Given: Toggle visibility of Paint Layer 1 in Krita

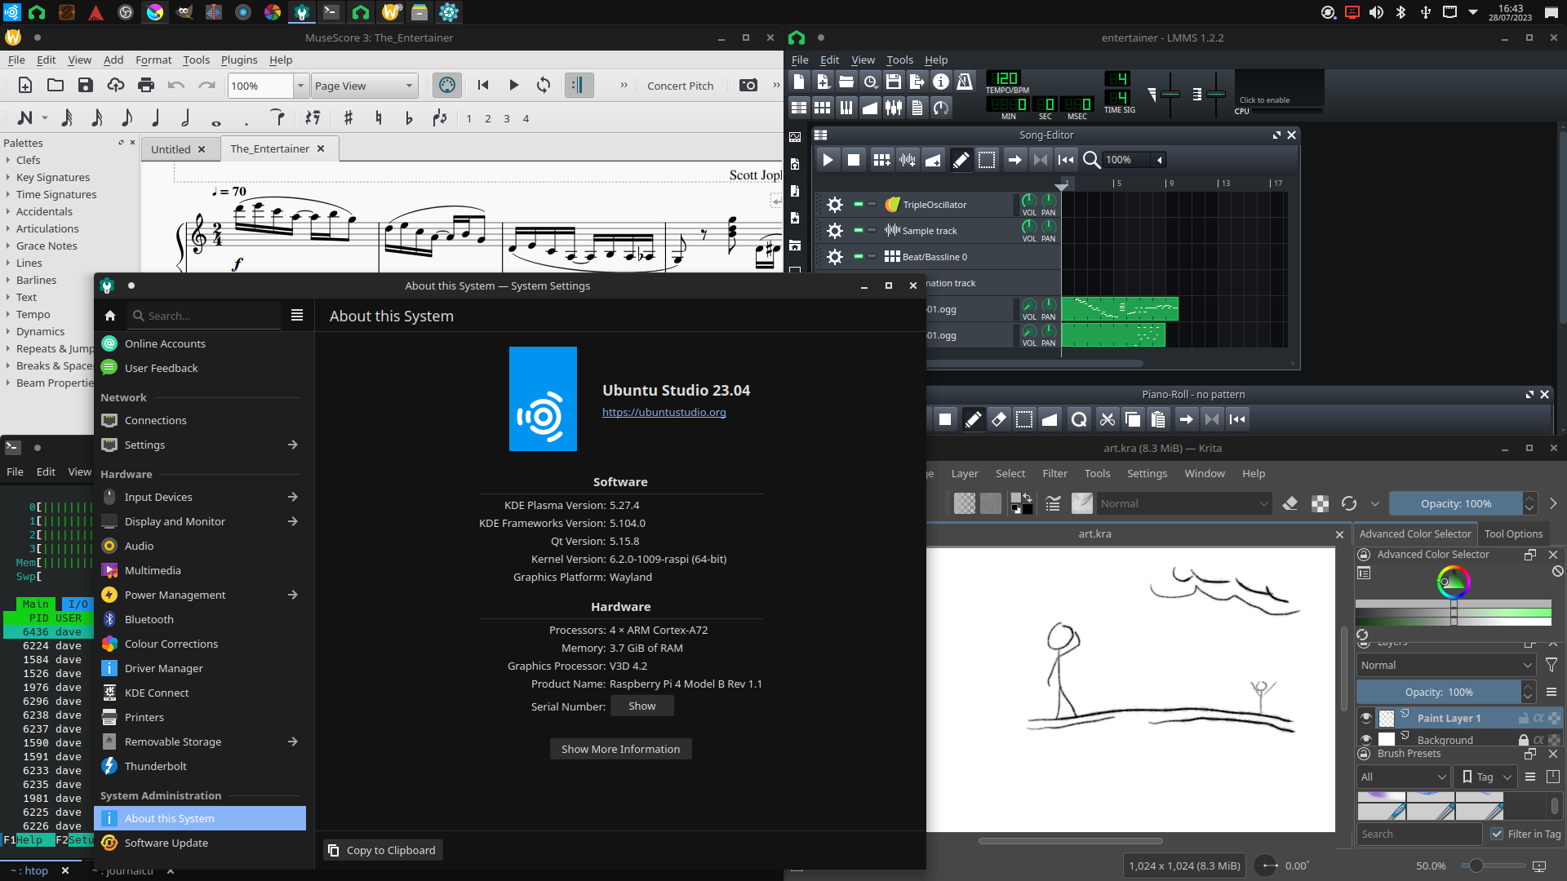Looking at the screenshot, I should [x=1366, y=718].
